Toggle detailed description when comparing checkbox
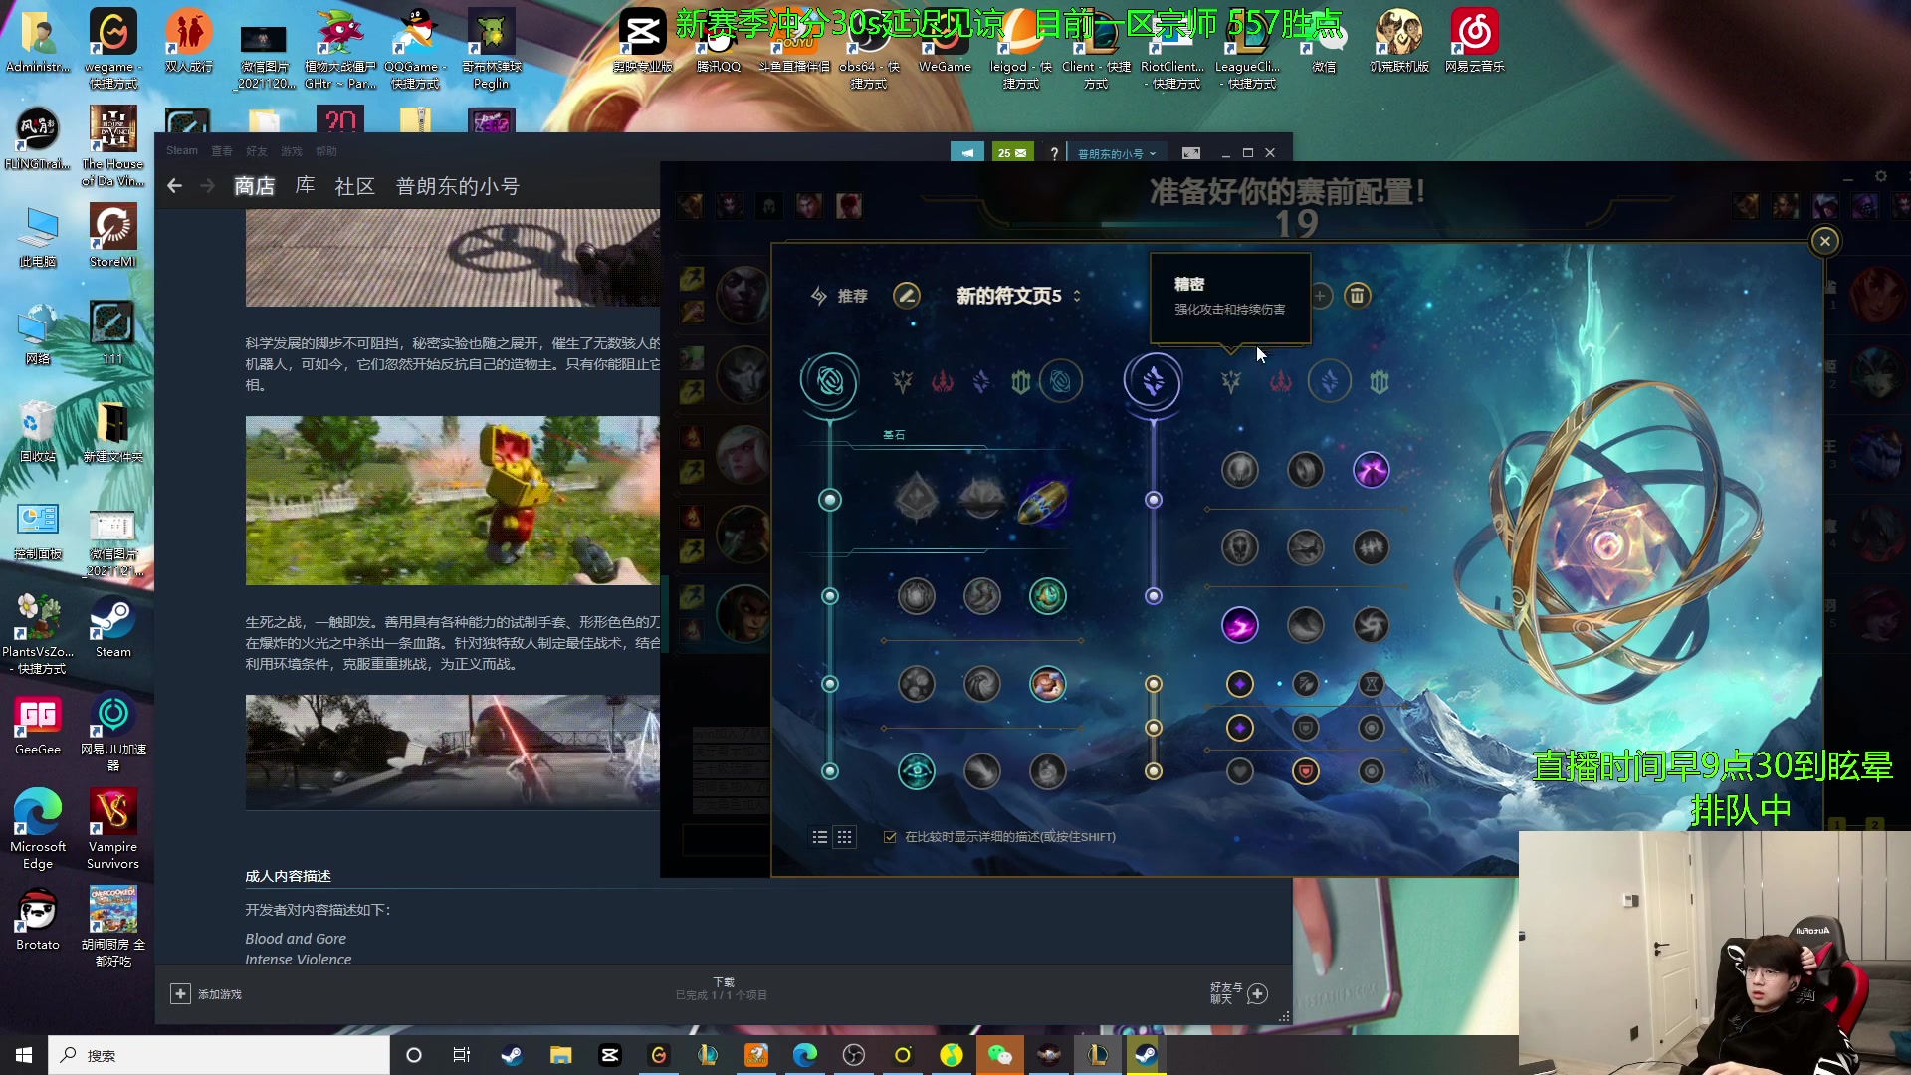This screenshot has height=1075, width=1911. click(890, 837)
